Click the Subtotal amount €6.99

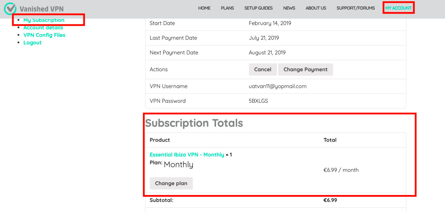330,200
